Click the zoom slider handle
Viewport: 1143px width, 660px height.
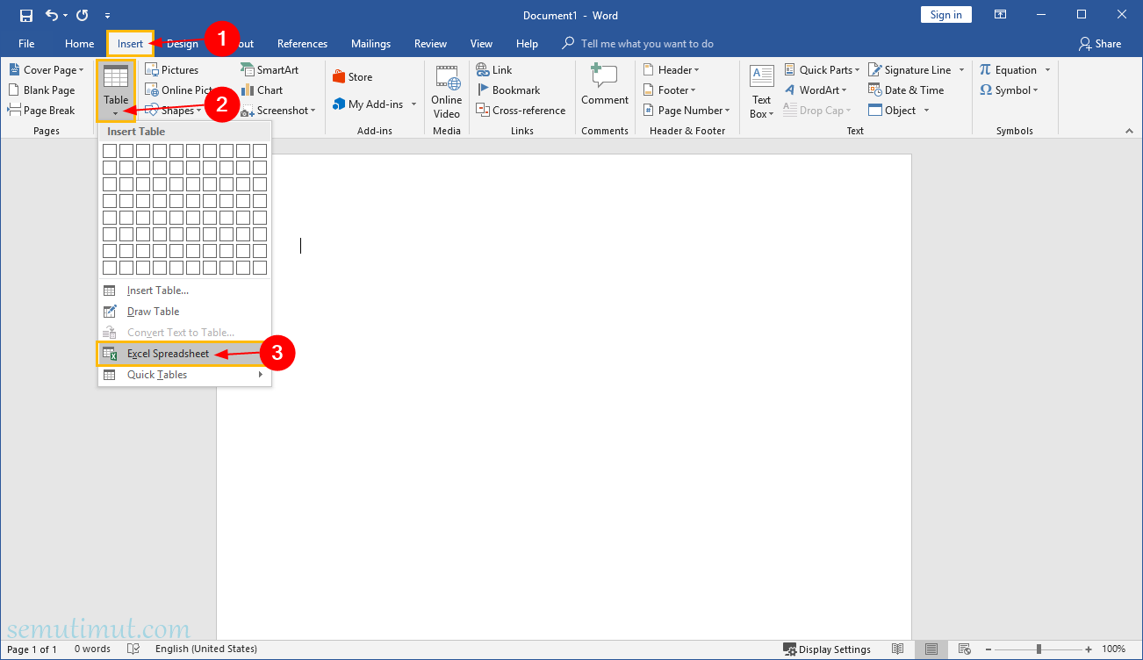(x=1039, y=649)
